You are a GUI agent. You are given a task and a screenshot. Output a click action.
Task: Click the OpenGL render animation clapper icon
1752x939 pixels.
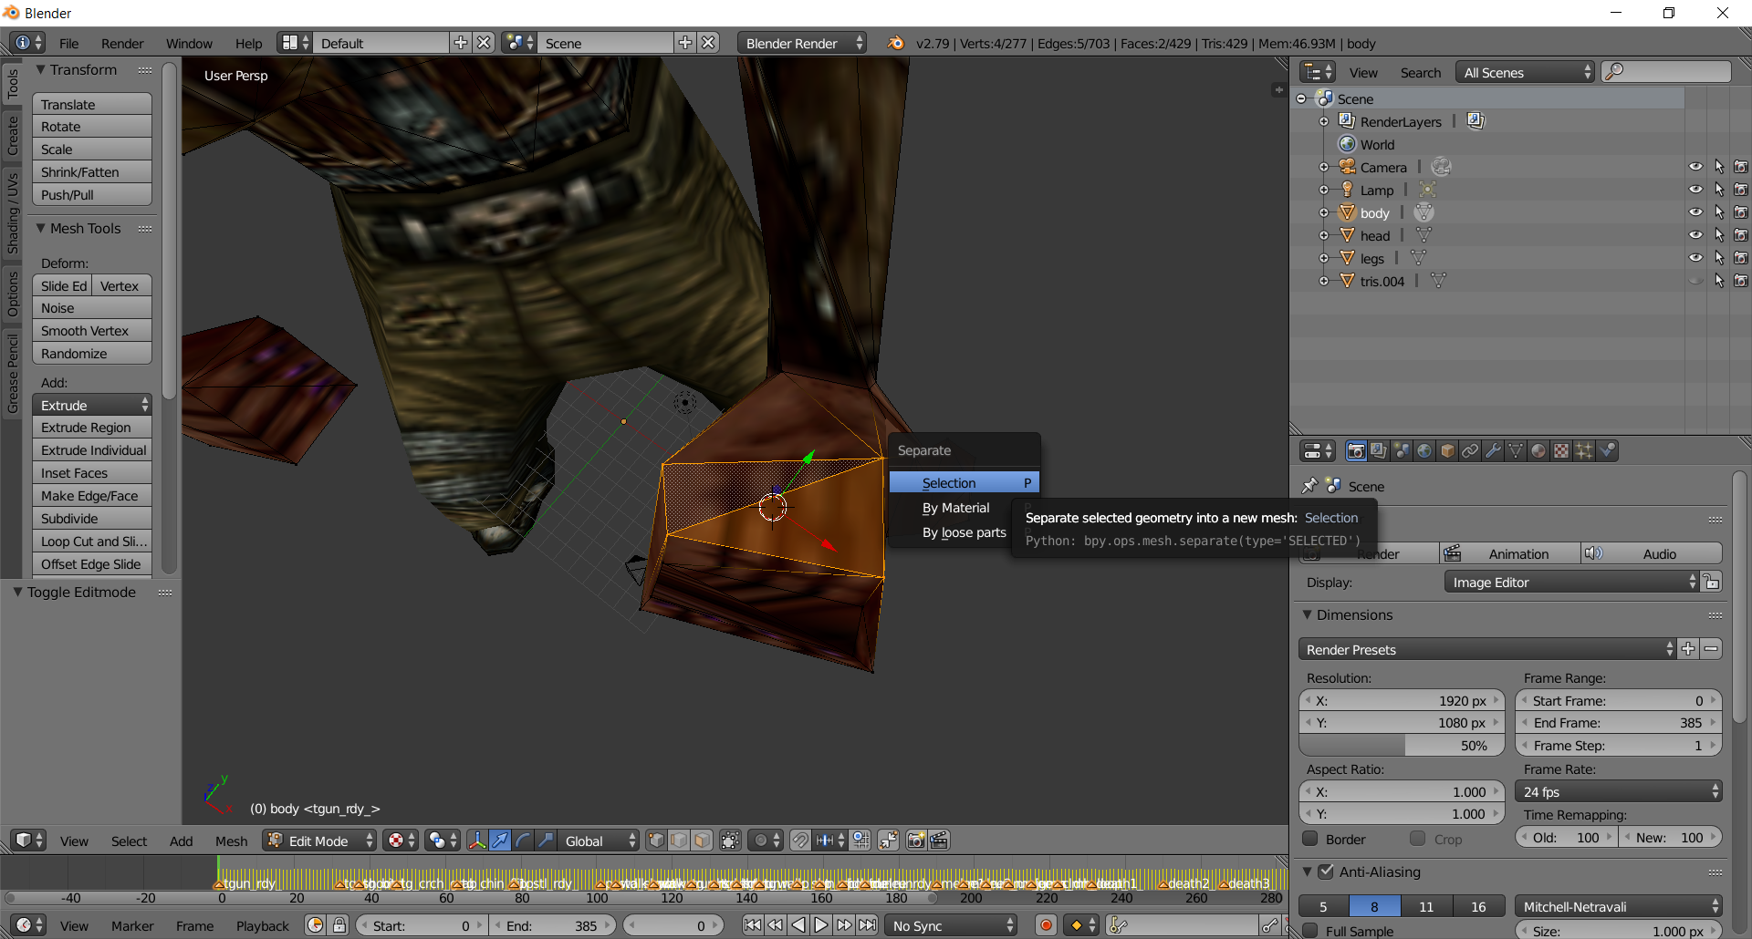click(x=939, y=841)
